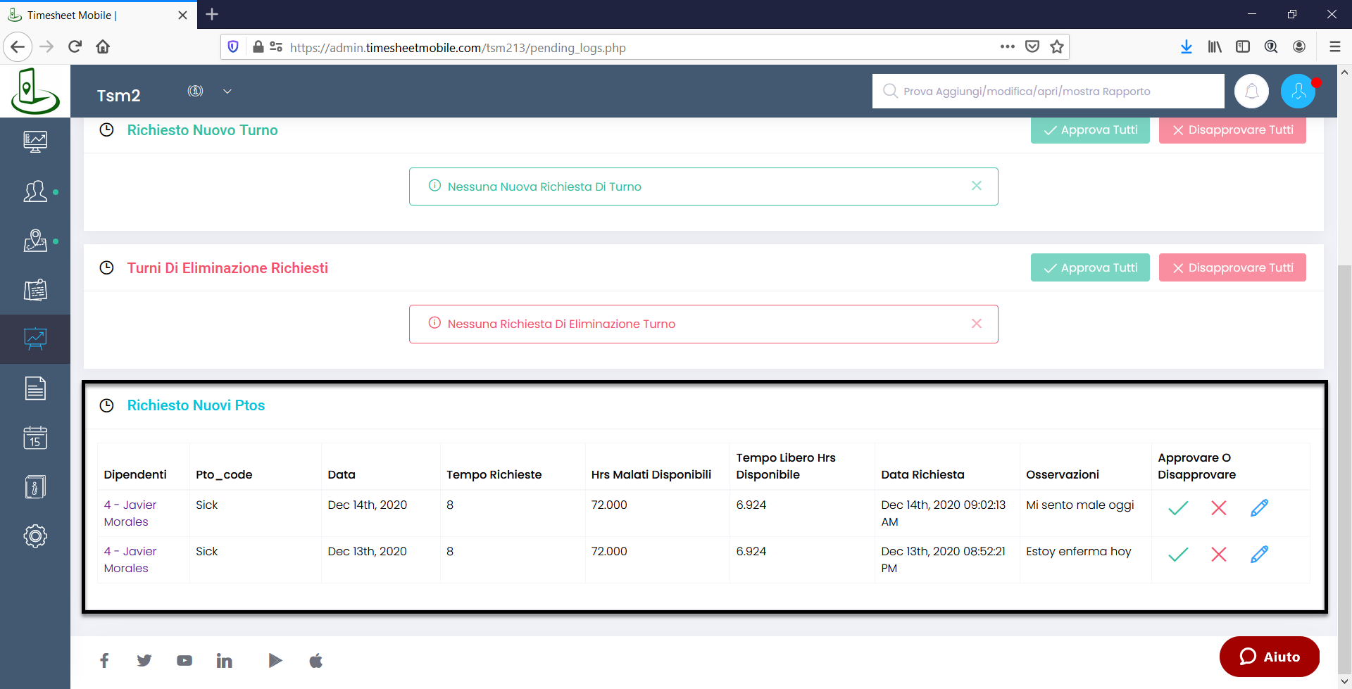Click the Facebook icon in footer
This screenshot has height=689, width=1352.
tap(104, 660)
